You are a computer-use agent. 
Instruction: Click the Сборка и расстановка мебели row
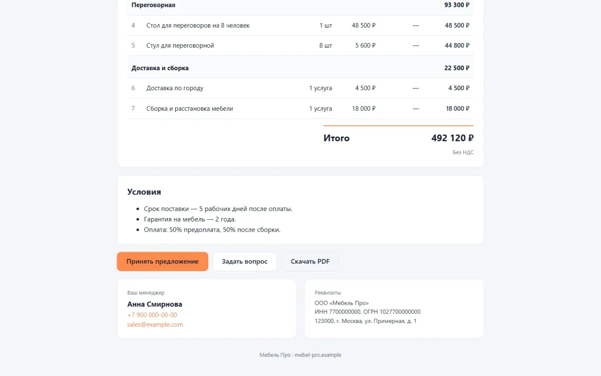(x=300, y=109)
